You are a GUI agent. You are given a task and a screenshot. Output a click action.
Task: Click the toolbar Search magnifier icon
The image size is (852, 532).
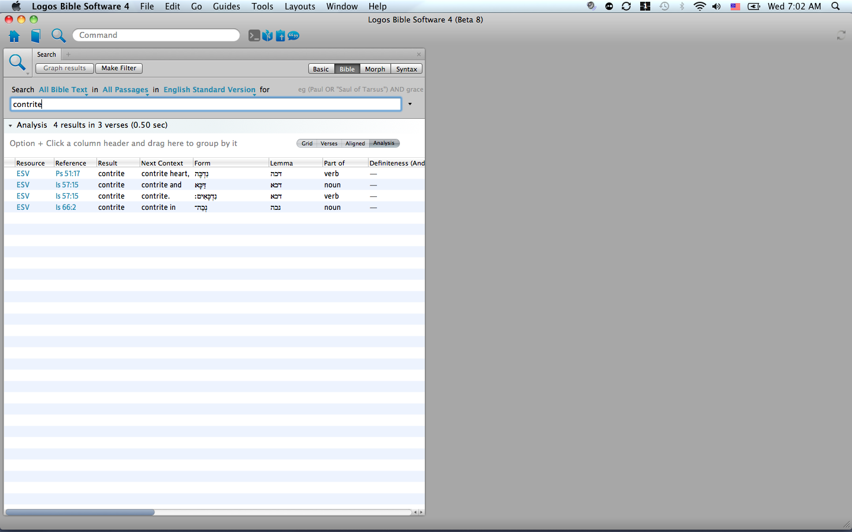[58, 35]
